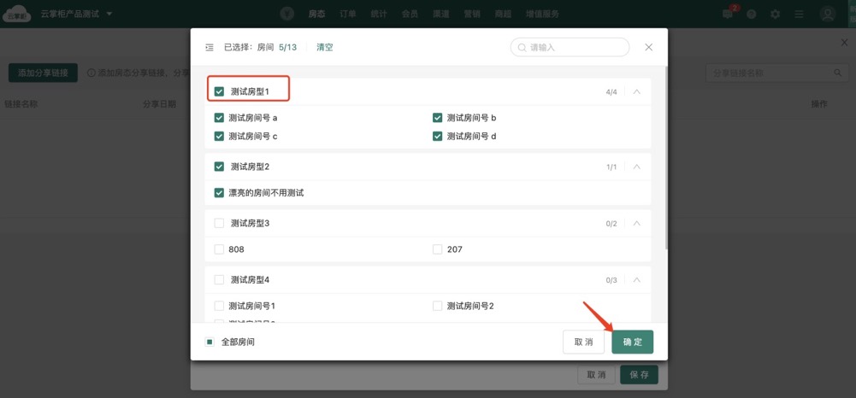This screenshot has height=398, width=856.
Task: Open the 营销 navigation tab
Action: pos(472,15)
